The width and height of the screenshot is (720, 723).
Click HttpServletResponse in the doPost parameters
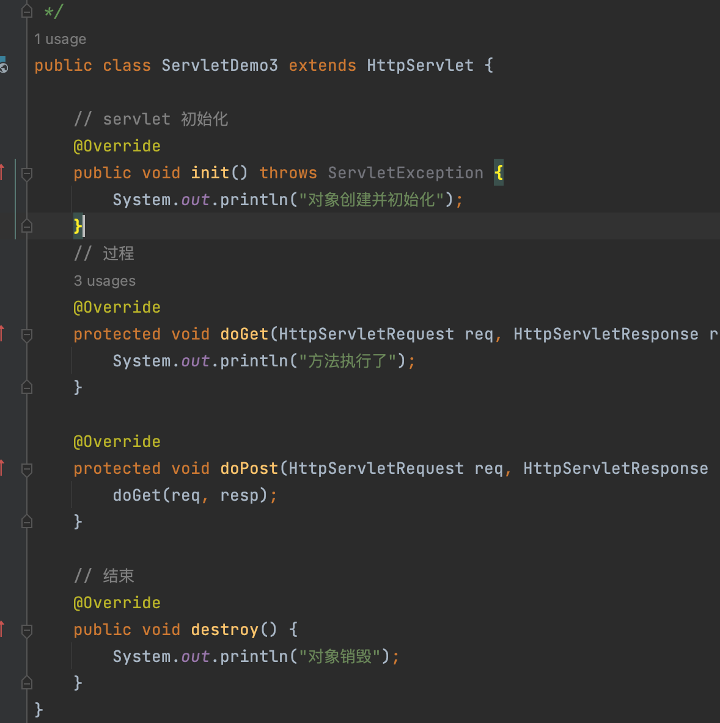coord(615,468)
